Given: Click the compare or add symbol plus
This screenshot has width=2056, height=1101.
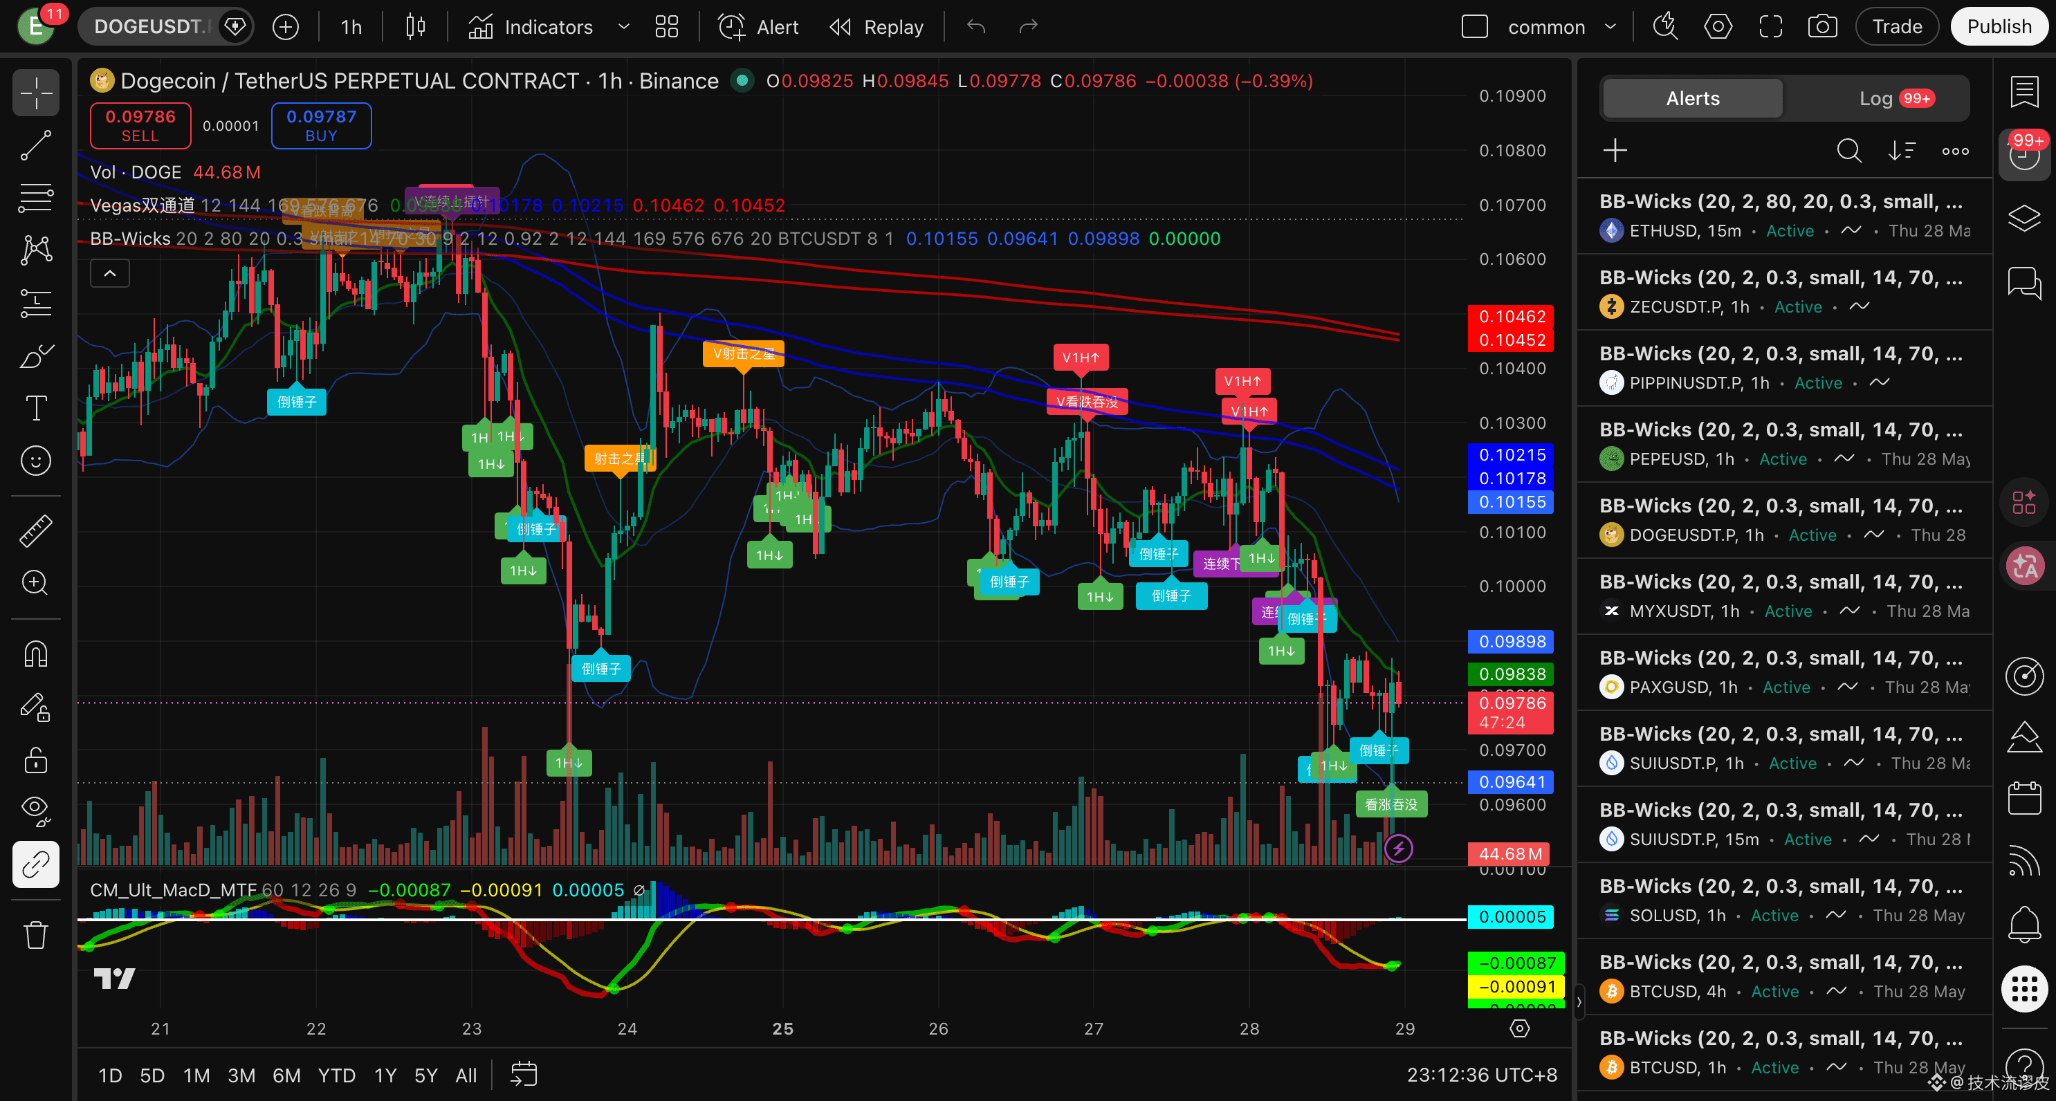Looking at the screenshot, I should [x=286, y=27].
